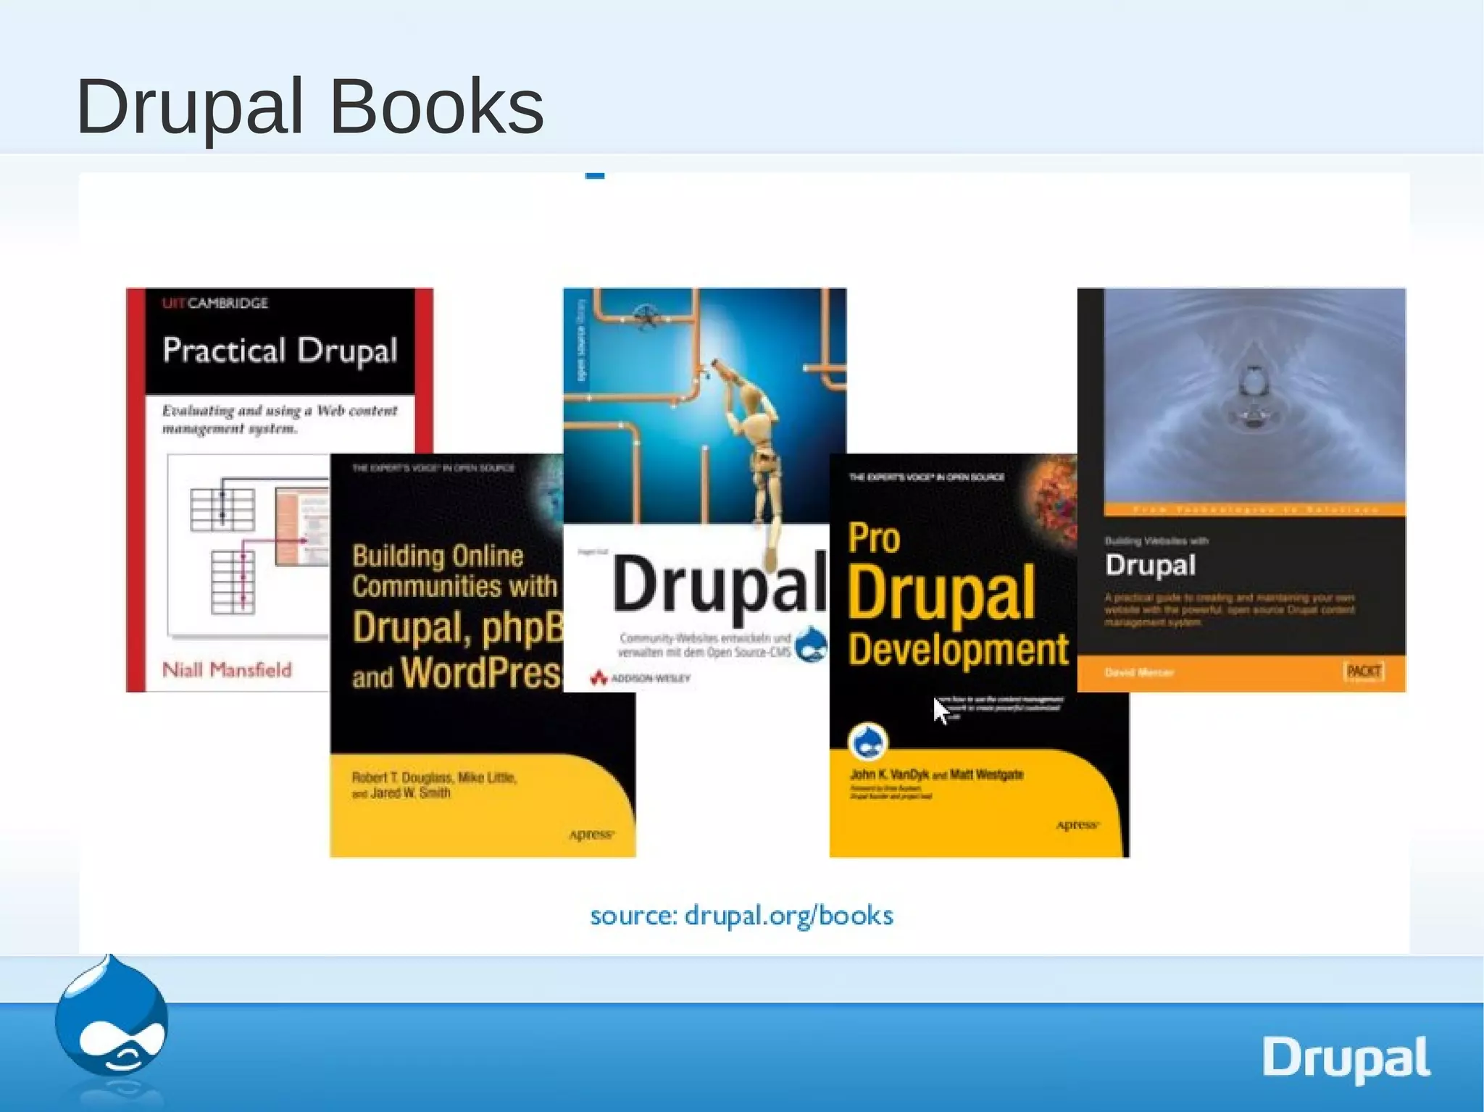The height and width of the screenshot is (1112, 1484).
Task: Click the Pro Drupal Development book cover
Action: pyautogui.click(x=979, y=656)
